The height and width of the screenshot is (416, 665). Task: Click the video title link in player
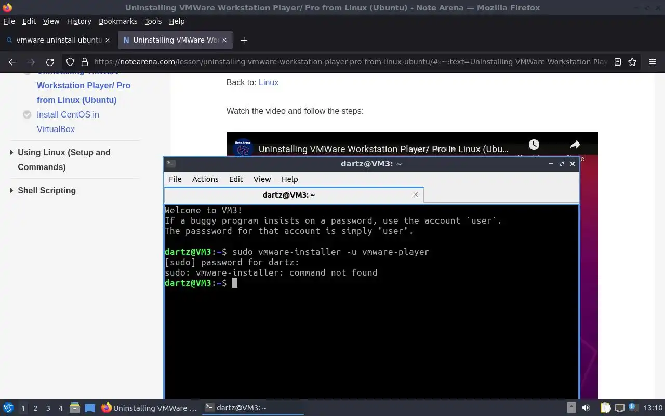click(383, 149)
